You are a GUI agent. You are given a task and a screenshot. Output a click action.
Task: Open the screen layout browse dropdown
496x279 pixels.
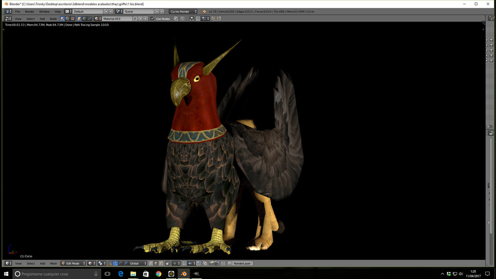(x=68, y=11)
